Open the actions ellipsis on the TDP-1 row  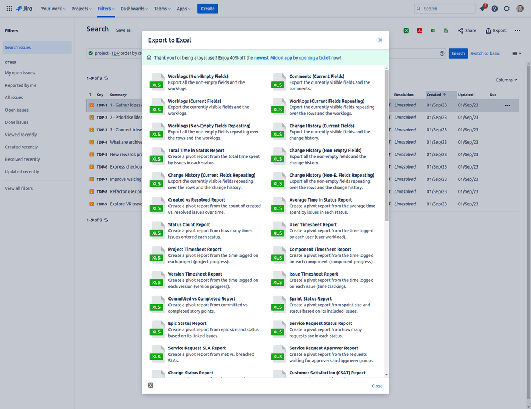[x=507, y=105]
